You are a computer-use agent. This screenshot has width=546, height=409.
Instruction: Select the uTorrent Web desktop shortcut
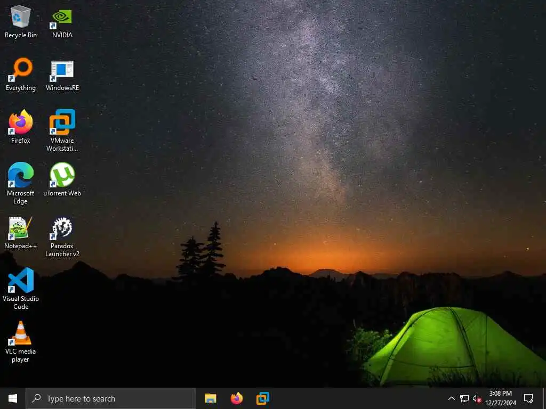pyautogui.click(x=62, y=180)
